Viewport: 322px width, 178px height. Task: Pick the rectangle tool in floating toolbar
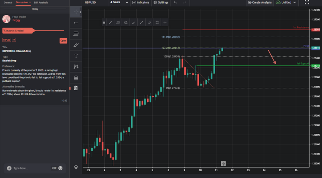157,22
